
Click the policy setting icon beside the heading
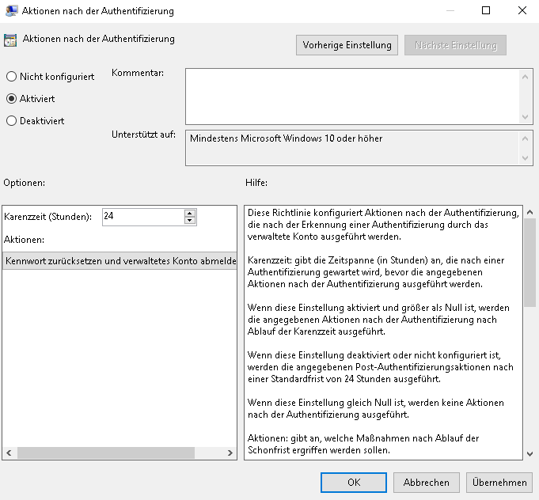click(x=11, y=40)
